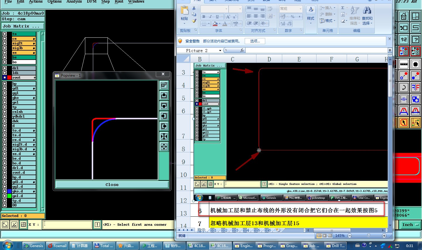Click the Home view icon in right toolbar
This screenshot has width=422, height=250.
coord(404,16)
